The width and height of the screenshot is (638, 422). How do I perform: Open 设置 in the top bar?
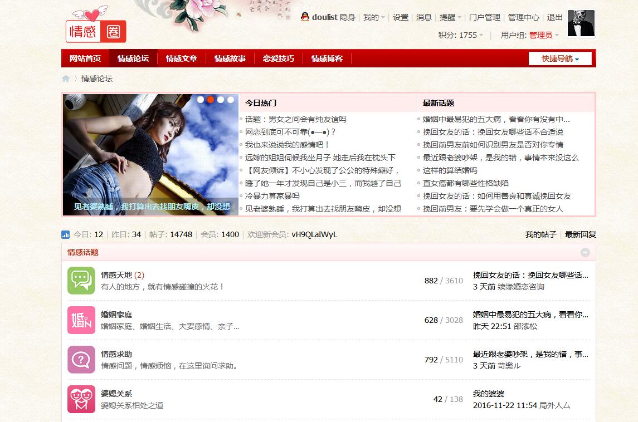coord(401,17)
